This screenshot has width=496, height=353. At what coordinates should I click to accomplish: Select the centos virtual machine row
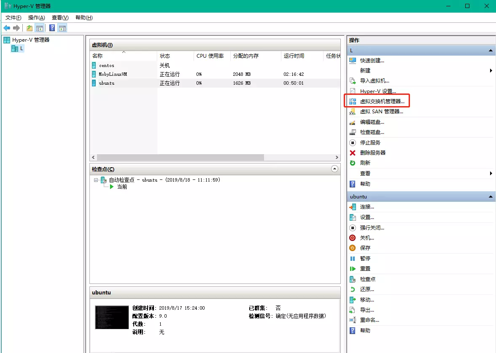click(215, 65)
